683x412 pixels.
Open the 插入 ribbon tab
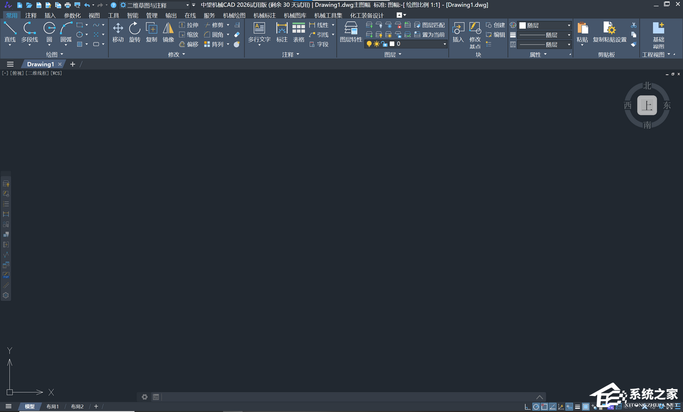coord(50,15)
